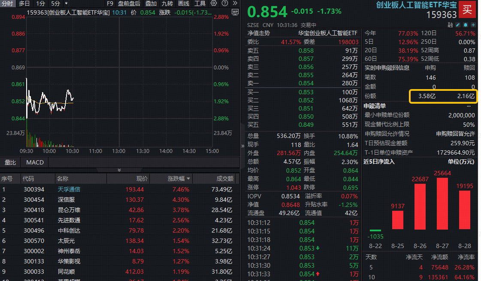The height and width of the screenshot is (281, 481).
Task: Open the chart settings gear icon
Action: [214, 3]
